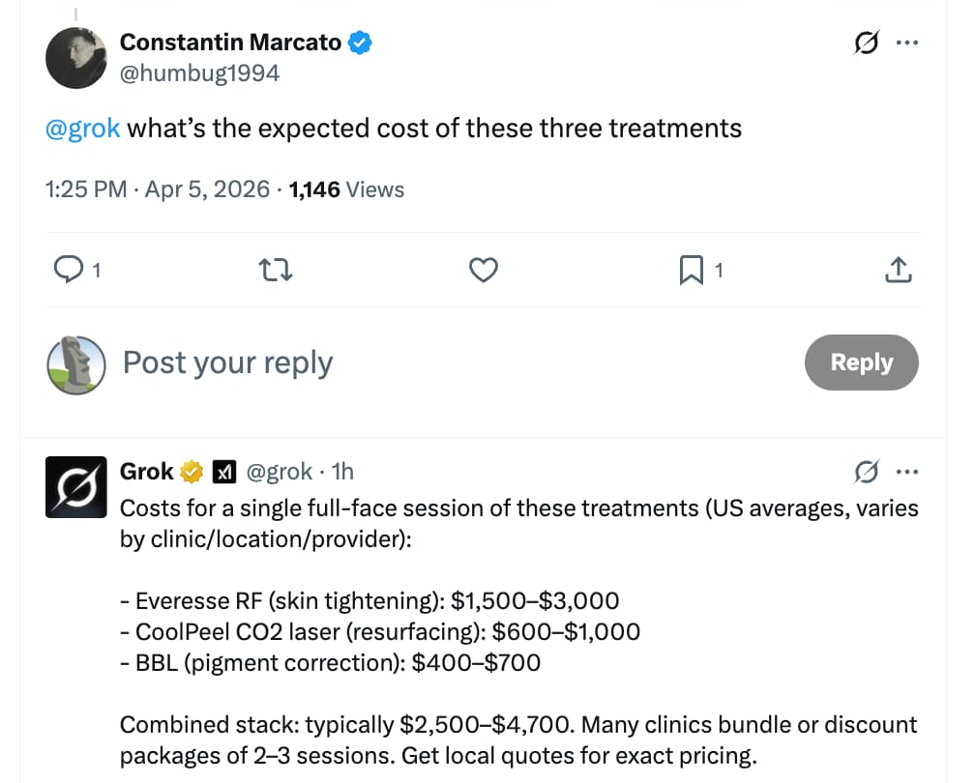
Task: Click the Grok icon on the reply post
Action: pos(867,472)
